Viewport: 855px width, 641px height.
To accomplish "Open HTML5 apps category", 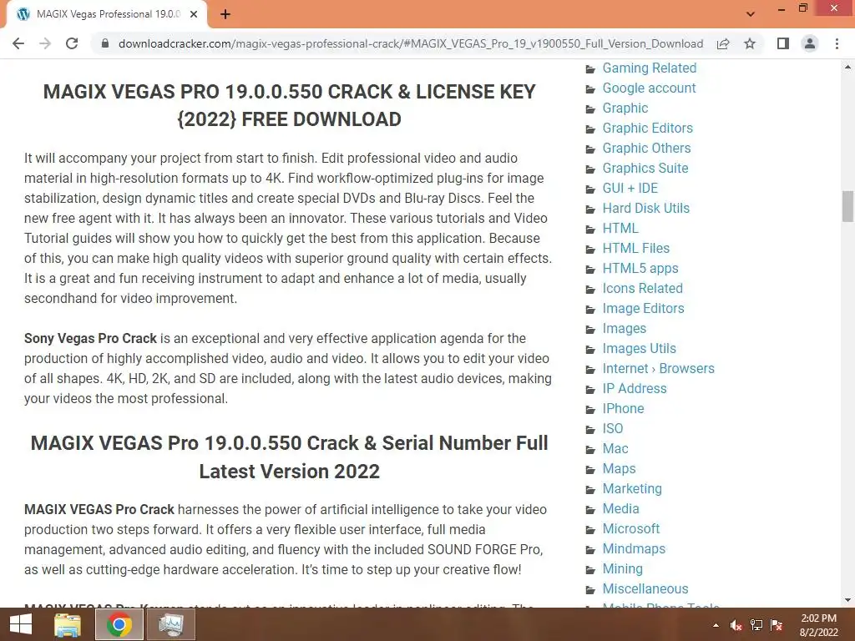I will pyautogui.click(x=640, y=268).
